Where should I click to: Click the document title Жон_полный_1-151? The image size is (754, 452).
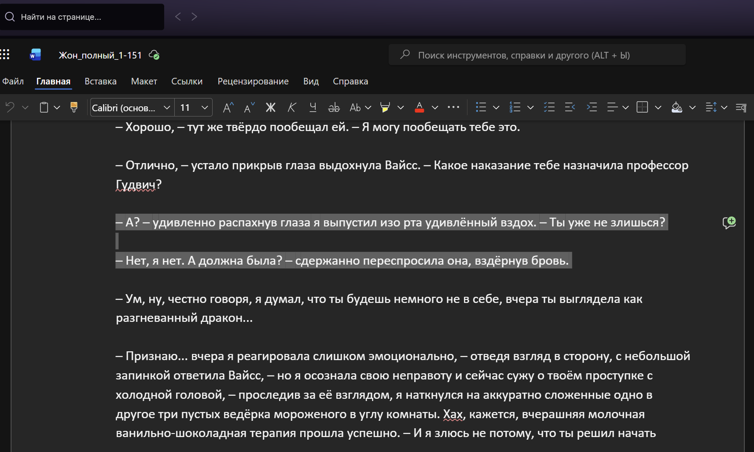pyautogui.click(x=100, y=55)
